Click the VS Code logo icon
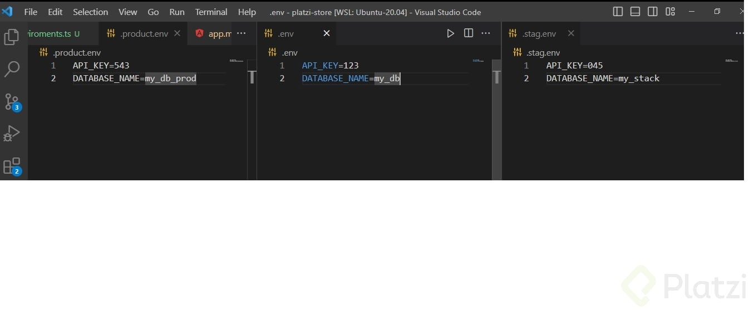 [x=7, y=12]
